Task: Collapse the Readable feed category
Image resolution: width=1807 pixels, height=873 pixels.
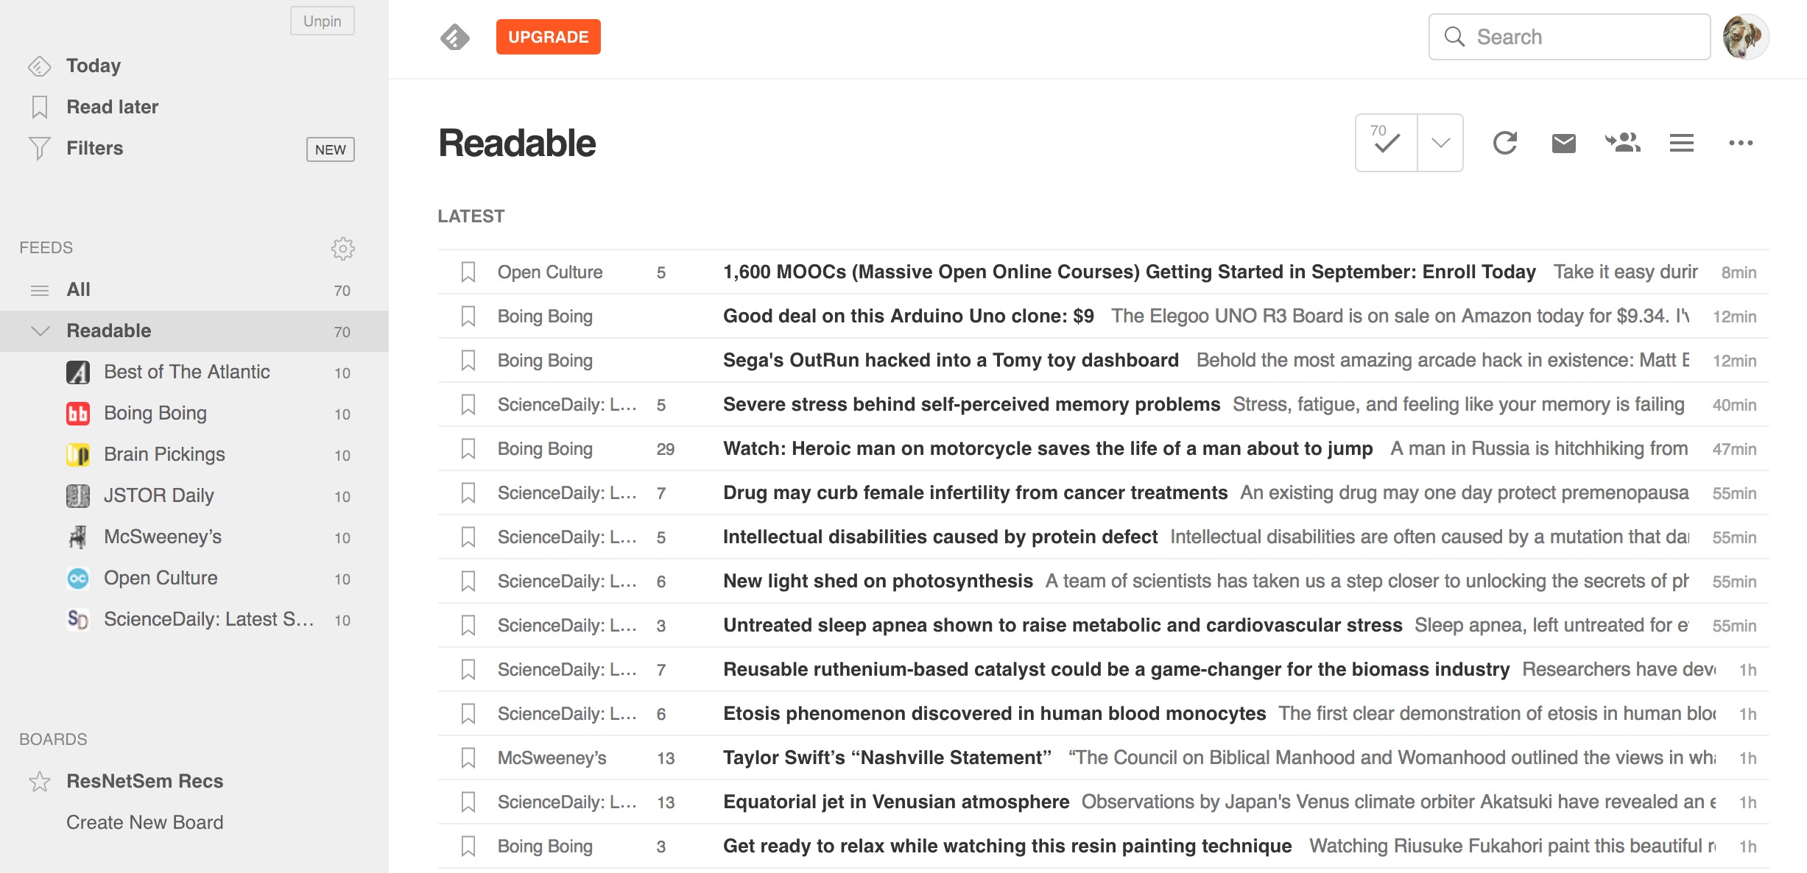Action: point(40,331)
